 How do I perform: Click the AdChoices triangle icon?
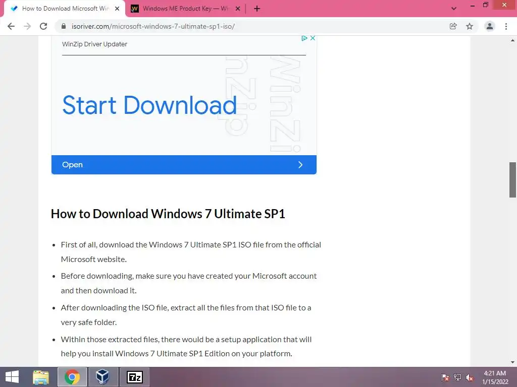304,38
